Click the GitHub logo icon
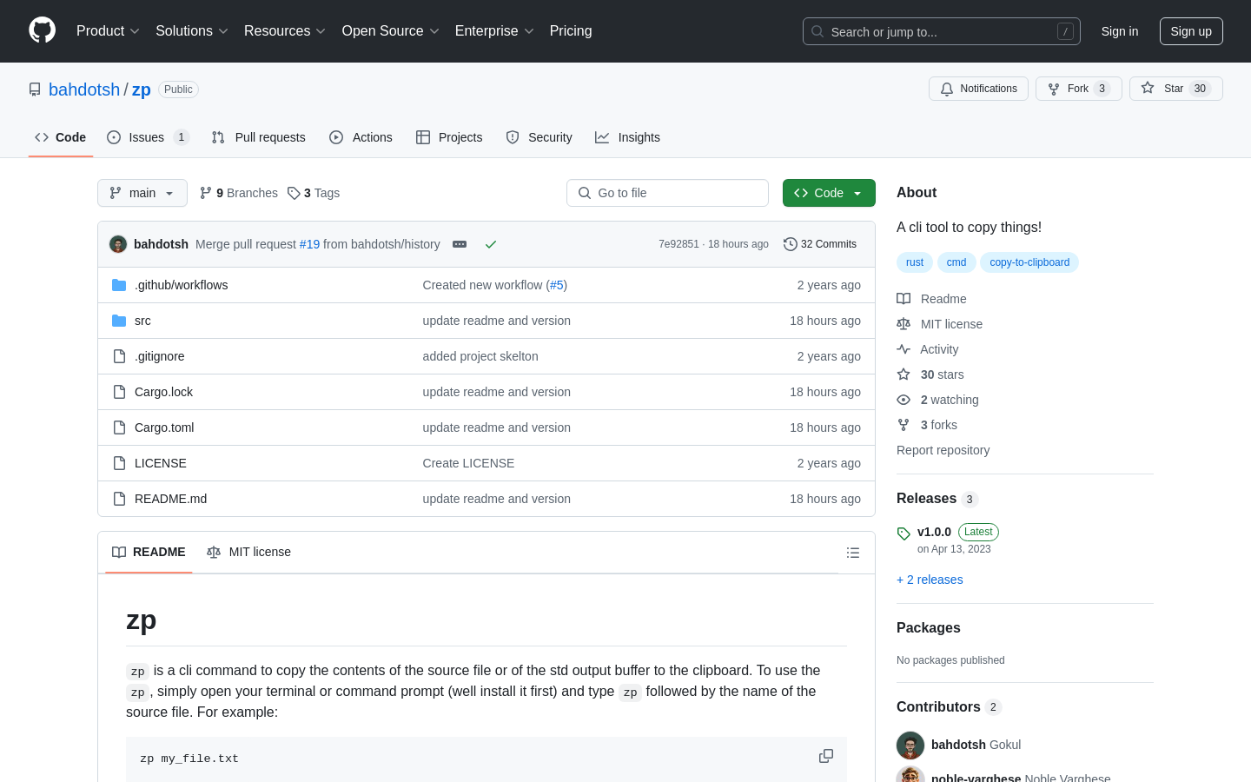 click(x=43, y=30)
